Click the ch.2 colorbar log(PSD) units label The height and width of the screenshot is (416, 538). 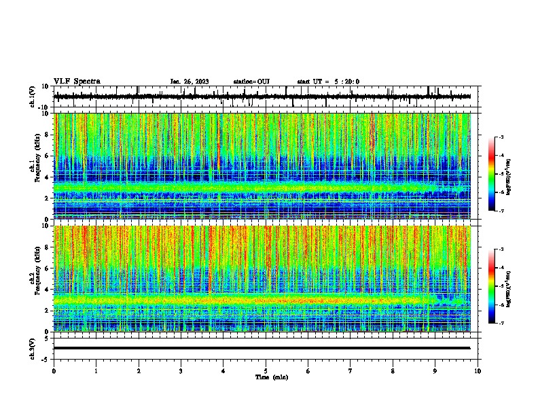pyautogui.click(x=509, y=289)
